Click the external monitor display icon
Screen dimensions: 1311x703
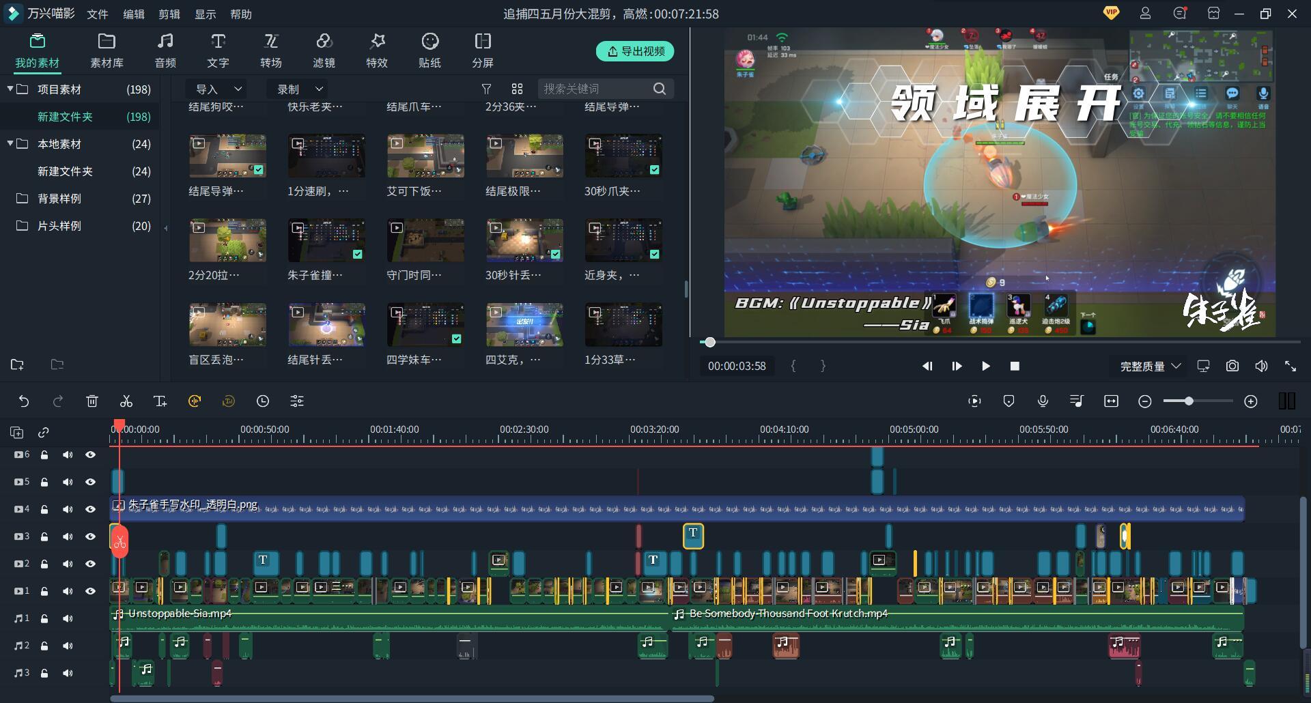pyautogui.click(x=1203, y=366)
